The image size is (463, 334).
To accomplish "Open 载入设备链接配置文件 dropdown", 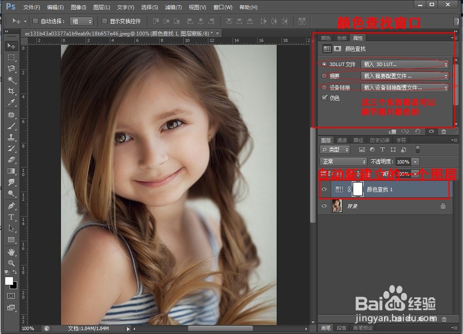I will point(405,87).
